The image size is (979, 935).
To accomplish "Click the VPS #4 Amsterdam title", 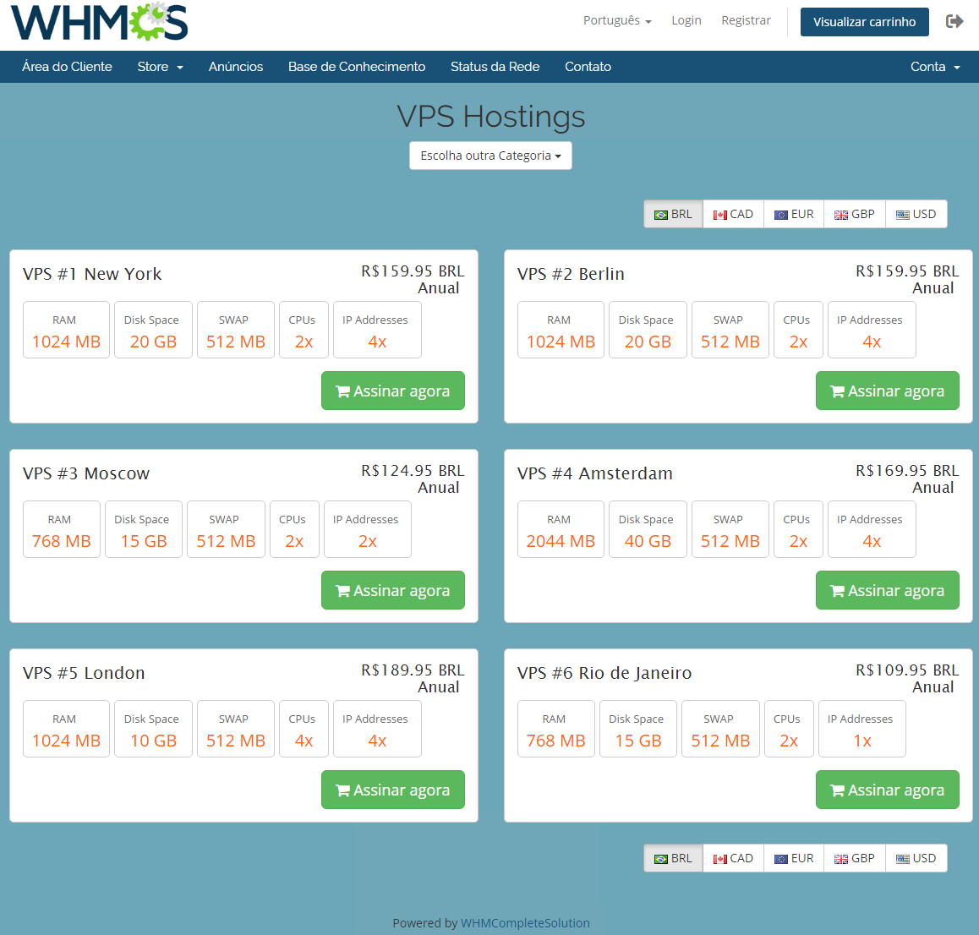I will point(595,473).
